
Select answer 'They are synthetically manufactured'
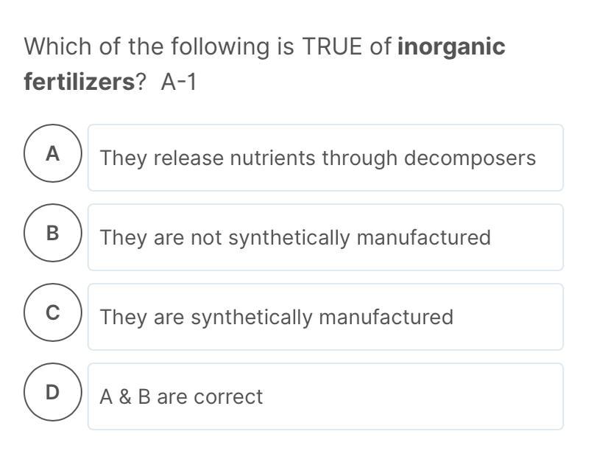[325, 317]
